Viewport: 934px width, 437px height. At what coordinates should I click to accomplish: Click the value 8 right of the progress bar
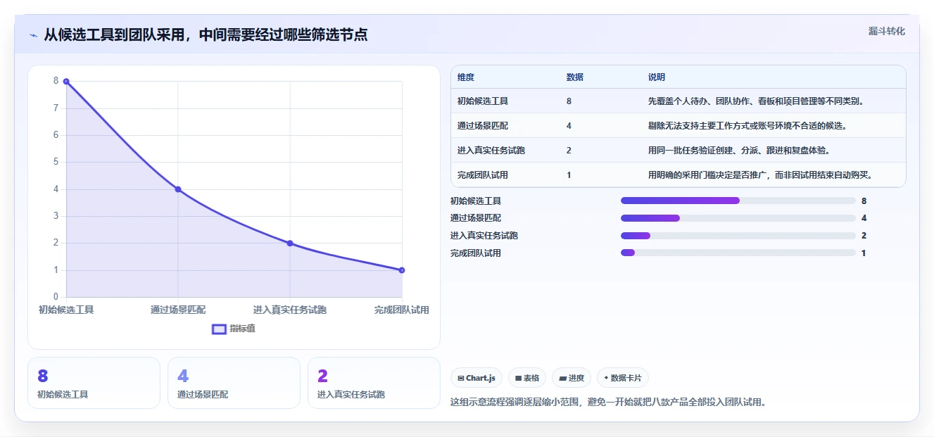pyautogui.click(x=864, y=201)
